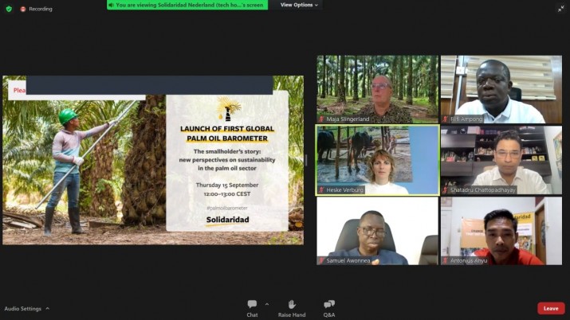Click the red Recording indicator dot
This screenshot has height=320, width=570.
coord(22,9)
